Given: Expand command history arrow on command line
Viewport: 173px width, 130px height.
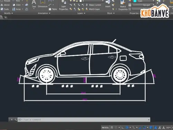Looking at the screenshot, I should click(x=149, y=120).
